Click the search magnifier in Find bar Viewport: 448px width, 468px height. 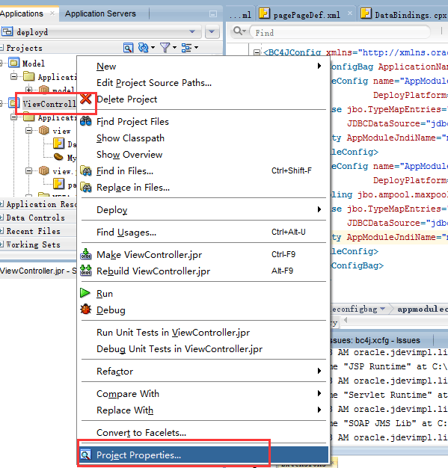[239, 31]
